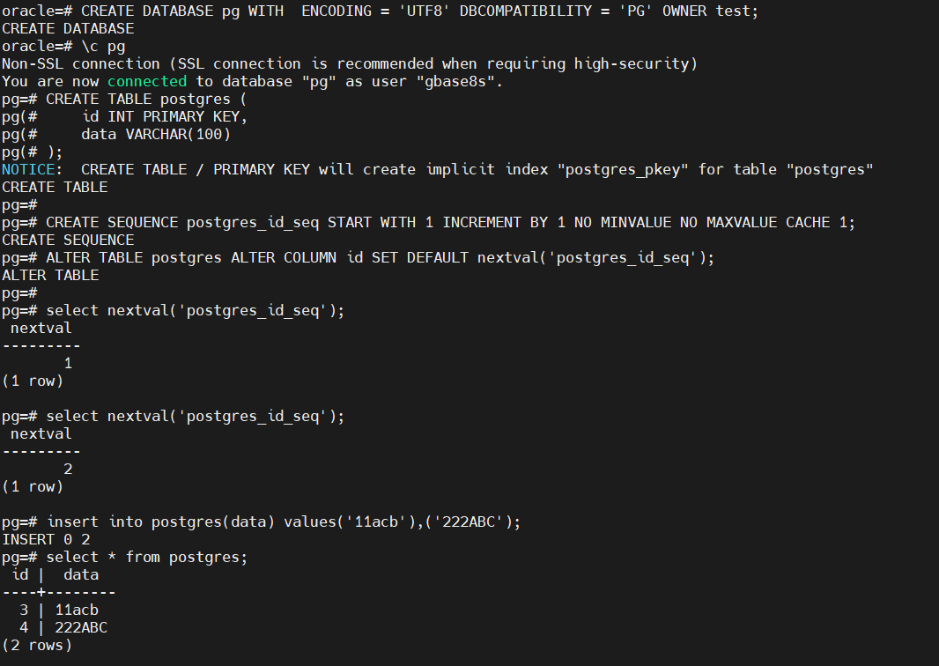Click the green "connected" word
Image resolution: width=939 pixels, height=666 pixels.
[147, 81]
